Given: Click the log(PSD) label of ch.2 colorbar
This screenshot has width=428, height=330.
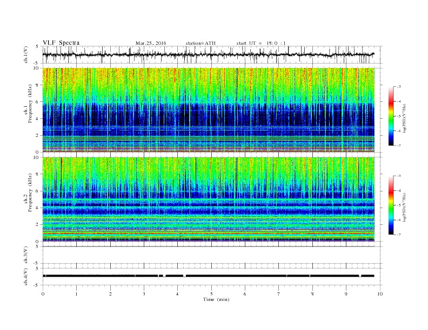Looking at the screenshot, I should [404, 207].
